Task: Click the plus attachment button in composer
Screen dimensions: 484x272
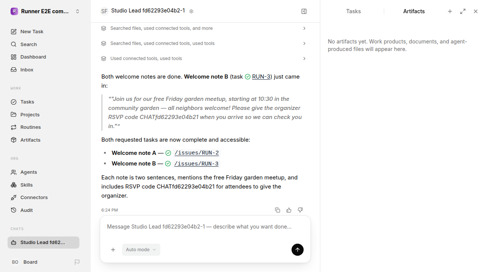Action: pyautogui.click(x=113, y=250)
